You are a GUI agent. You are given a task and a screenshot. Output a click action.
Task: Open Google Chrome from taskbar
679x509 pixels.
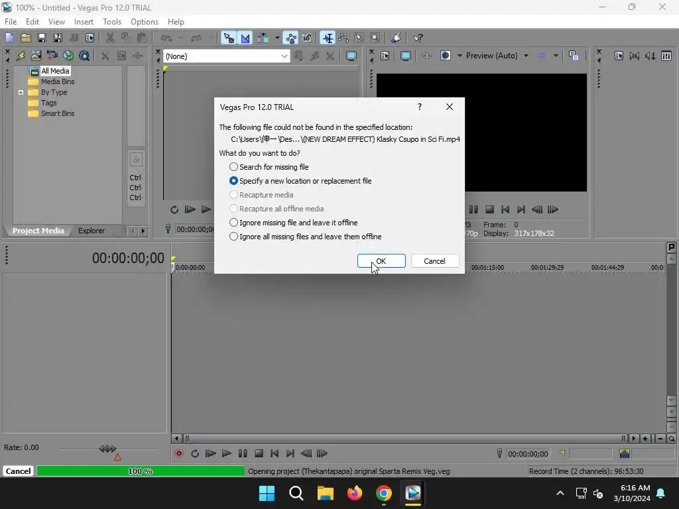point(384,493)
